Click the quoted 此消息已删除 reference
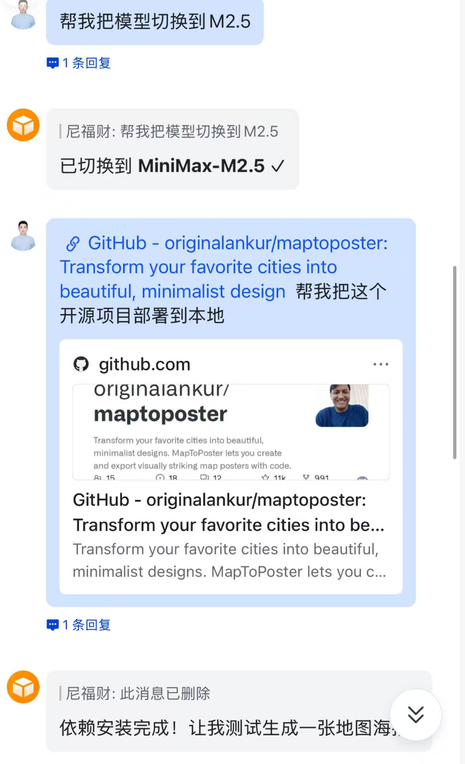This screenshot has height=764, width=465. point(138,694)
